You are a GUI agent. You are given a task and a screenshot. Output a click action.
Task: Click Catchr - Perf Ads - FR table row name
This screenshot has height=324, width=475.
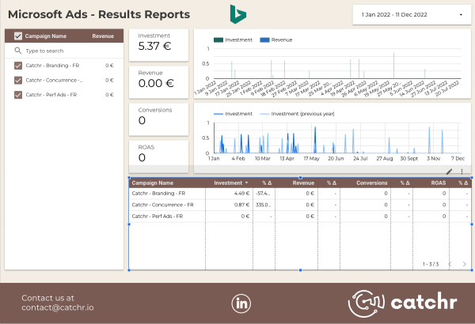tap(158, 217)
